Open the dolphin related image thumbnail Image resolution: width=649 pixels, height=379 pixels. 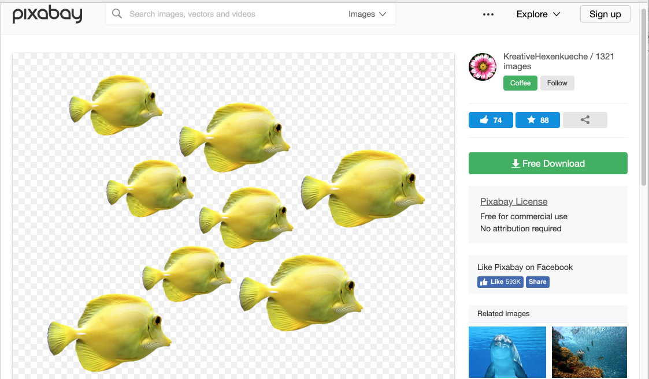coord(507,352)
